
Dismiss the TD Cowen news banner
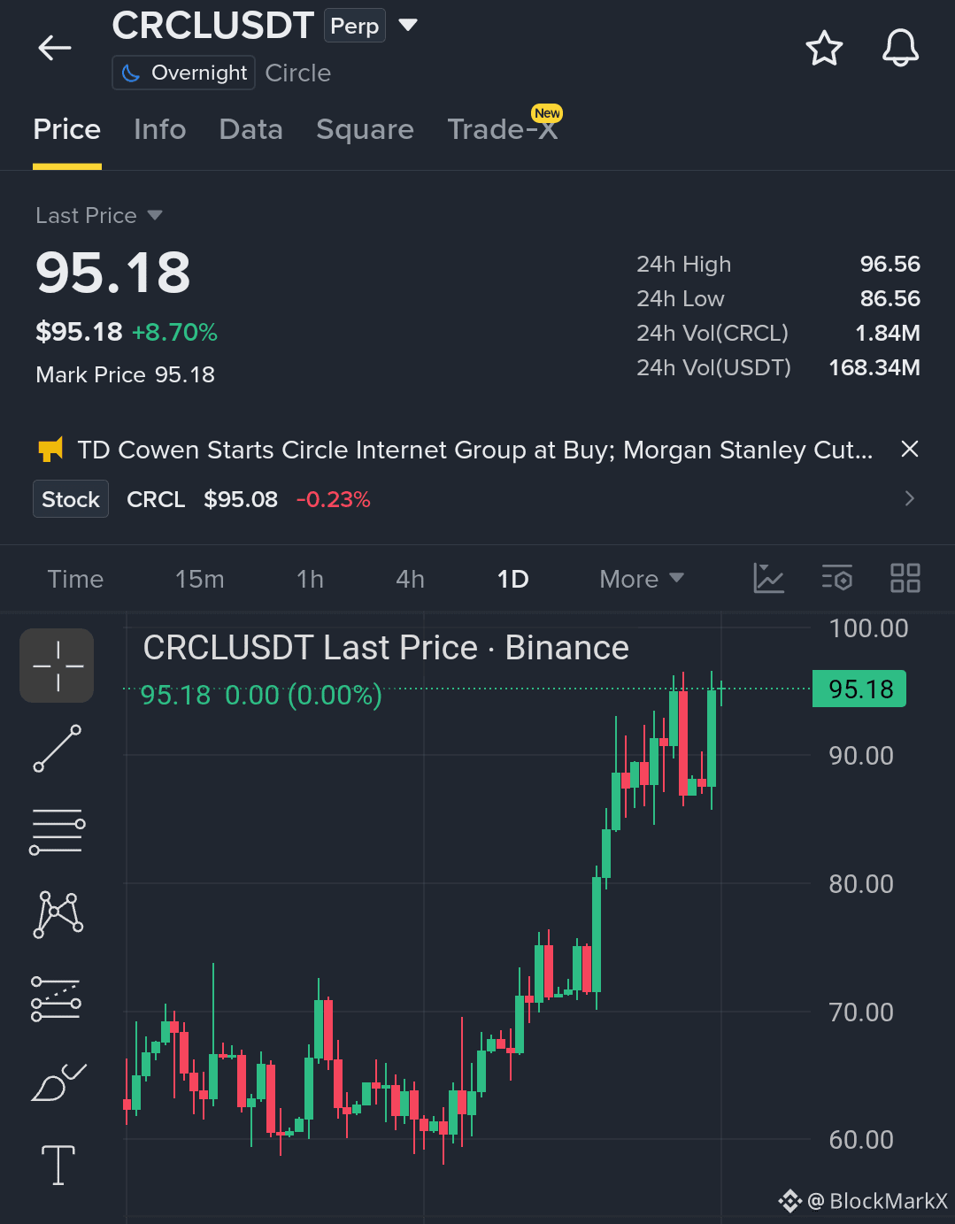click(x=909, y=450)
